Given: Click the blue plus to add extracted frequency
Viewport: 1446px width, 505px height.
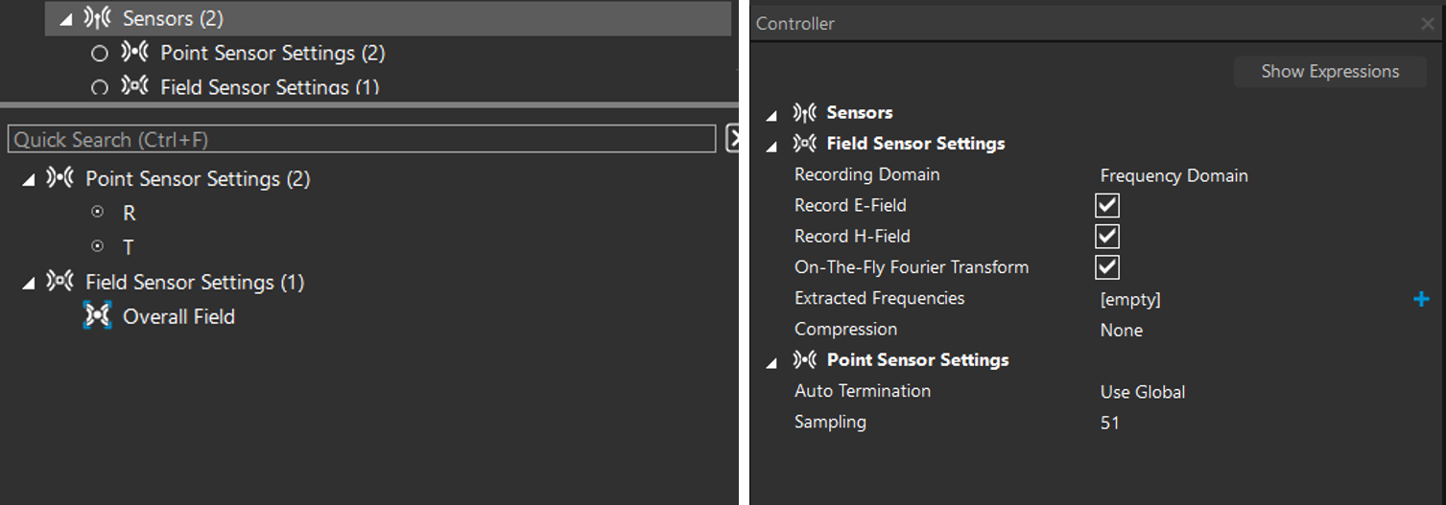Looking at the screenshot, I should tap(1421, 299).
